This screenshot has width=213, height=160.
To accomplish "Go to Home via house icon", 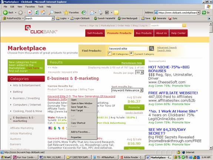I will (43, 13).
